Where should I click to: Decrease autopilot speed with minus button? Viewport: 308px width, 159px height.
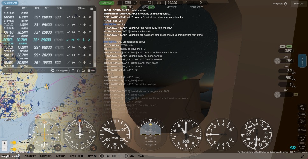coord(119,3)
